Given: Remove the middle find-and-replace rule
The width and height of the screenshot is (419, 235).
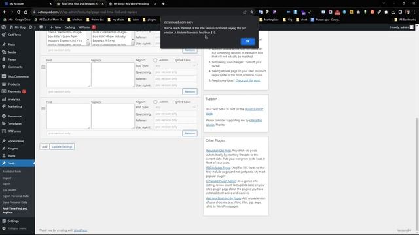Looking at the screenshot, I should (190, 91).
